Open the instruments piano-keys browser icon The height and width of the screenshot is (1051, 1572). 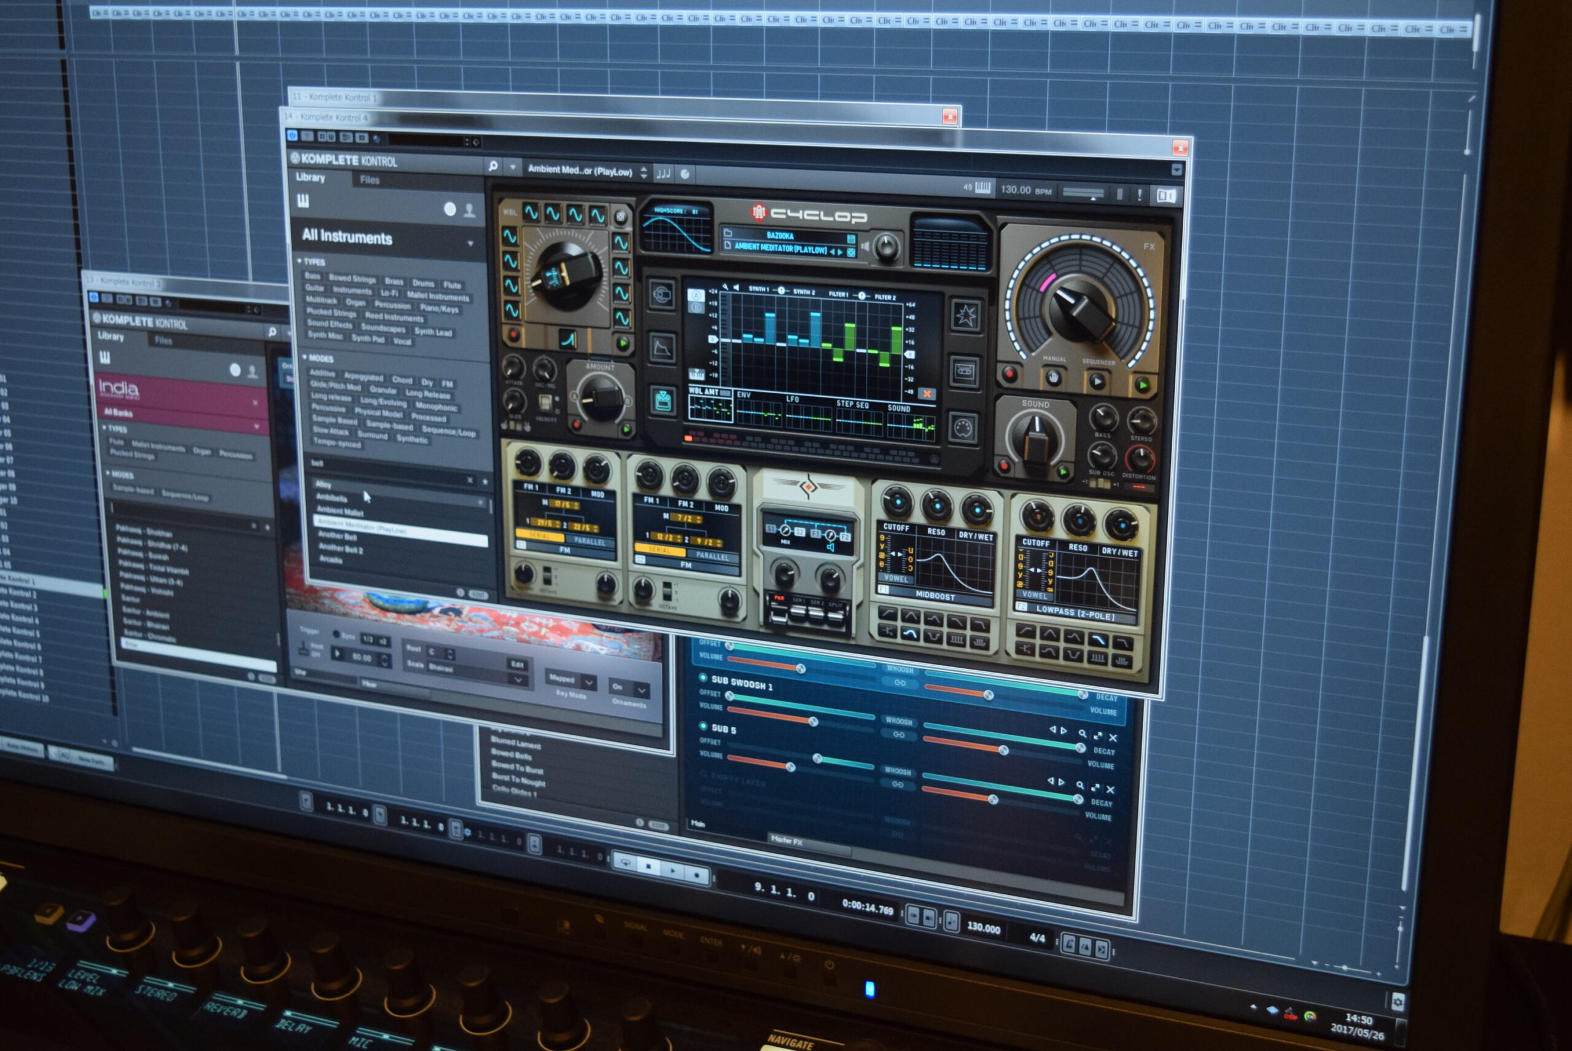[x=303, y=201]
